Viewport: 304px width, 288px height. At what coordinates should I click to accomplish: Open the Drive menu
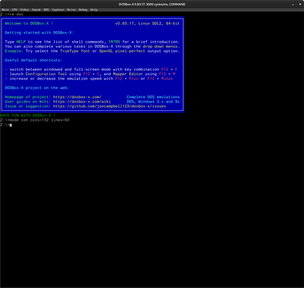click(71, 10)
